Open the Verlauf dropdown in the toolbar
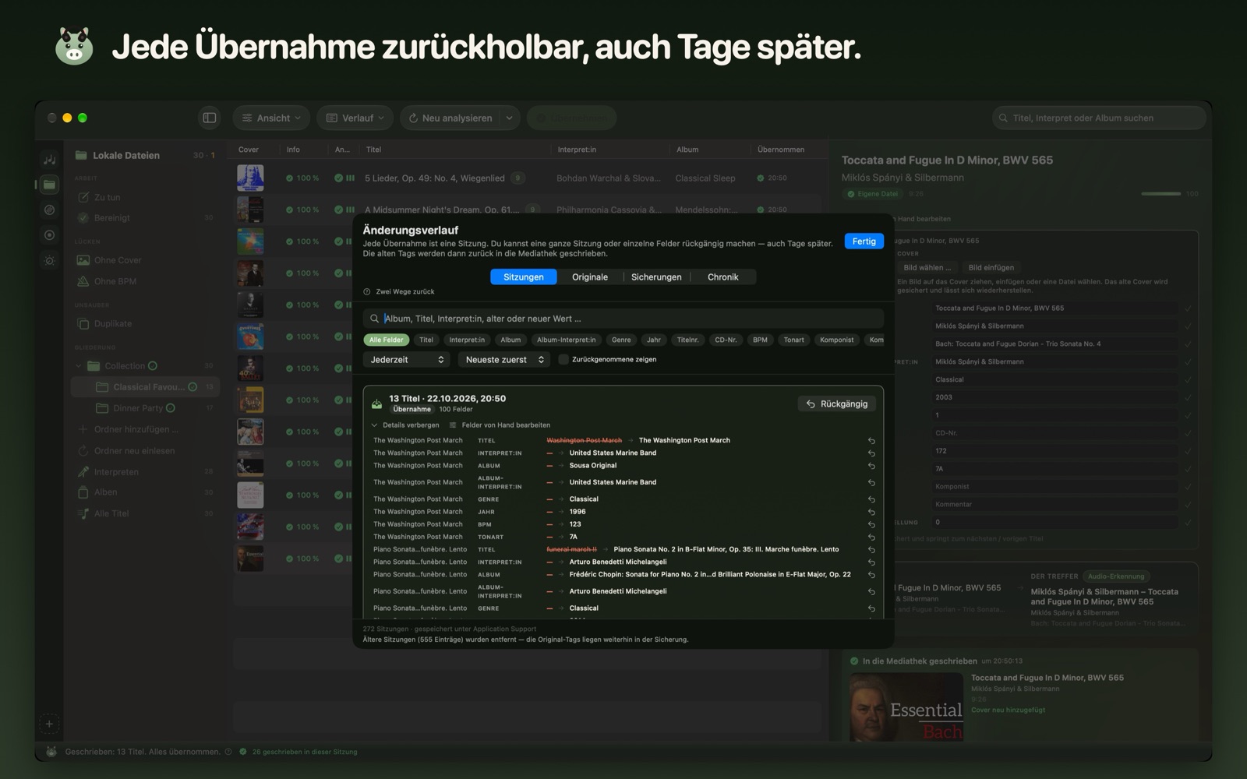 pyautogui.click(x=355, y=118)
